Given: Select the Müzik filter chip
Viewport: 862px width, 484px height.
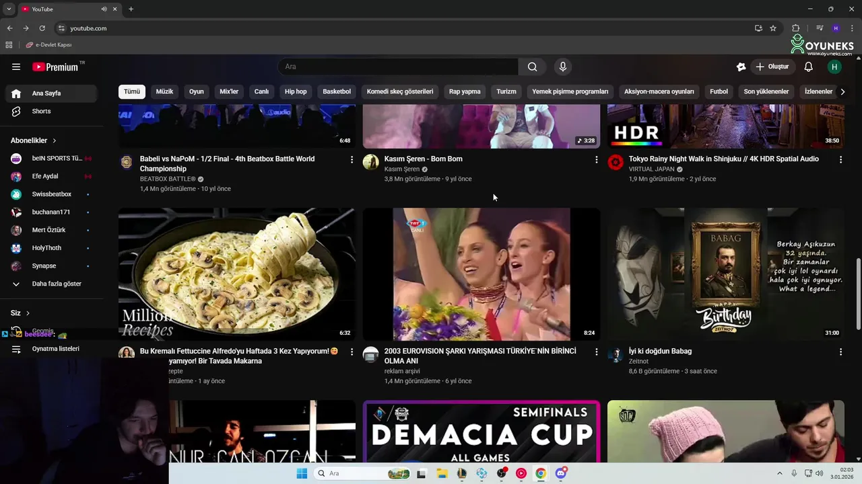Looking at the screenshot, I should click(x=164, y=91).
